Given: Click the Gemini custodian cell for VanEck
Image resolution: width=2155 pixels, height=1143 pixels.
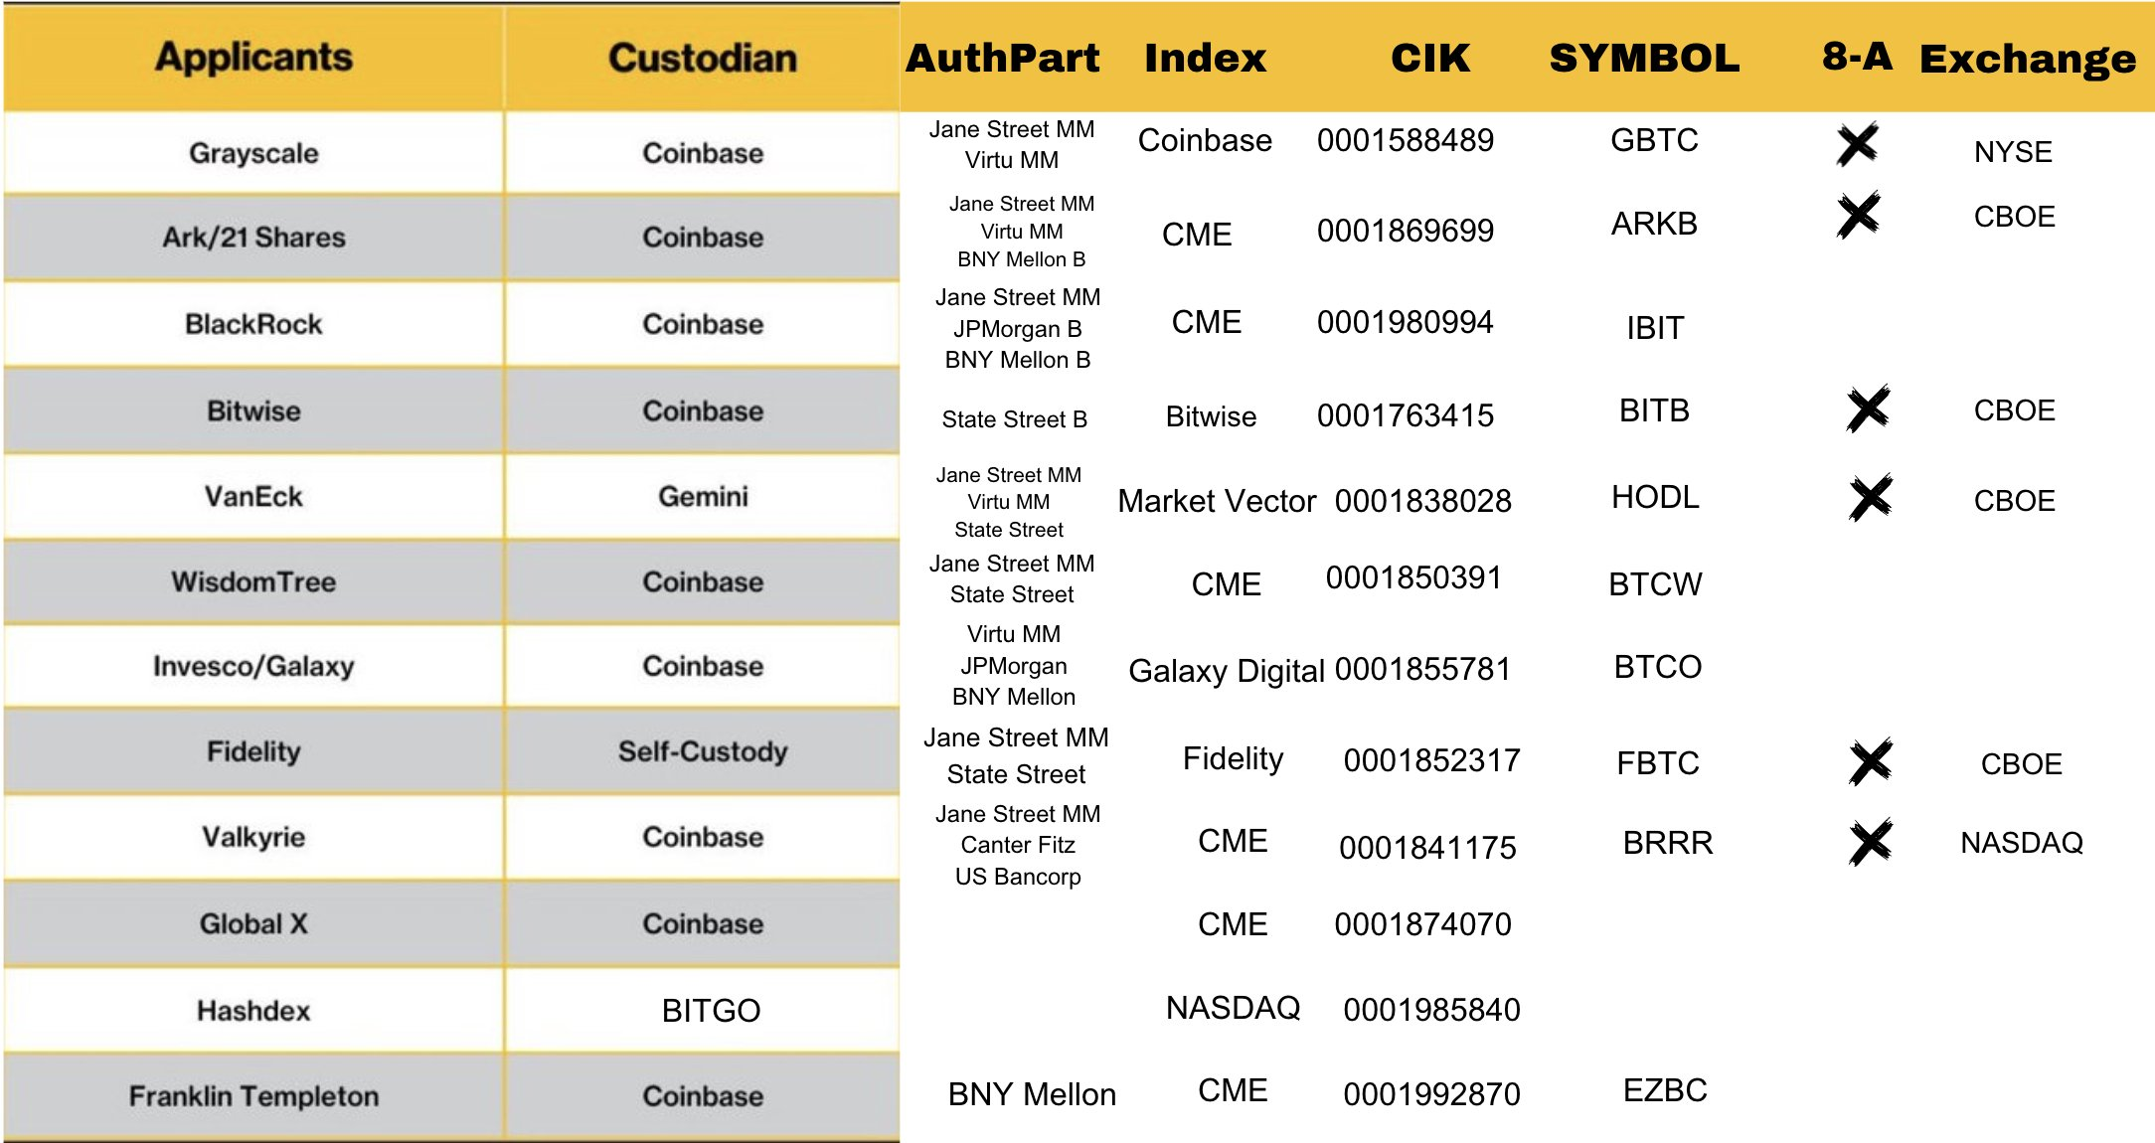Looking at the screenshot, I should (x=703, y=496).
